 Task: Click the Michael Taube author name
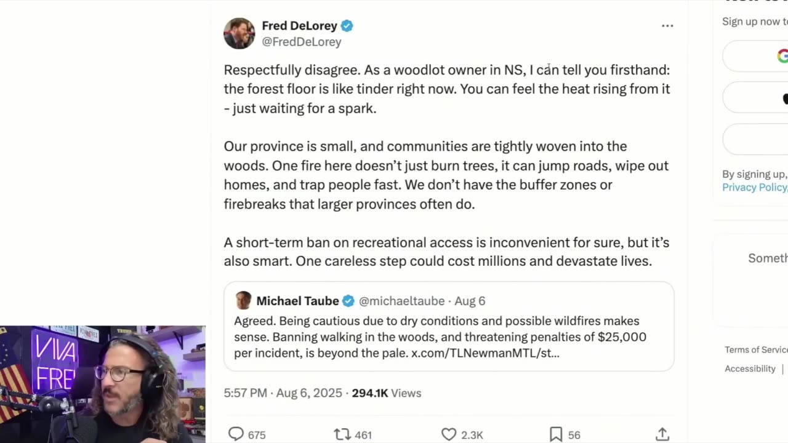[x=297, y=301]
